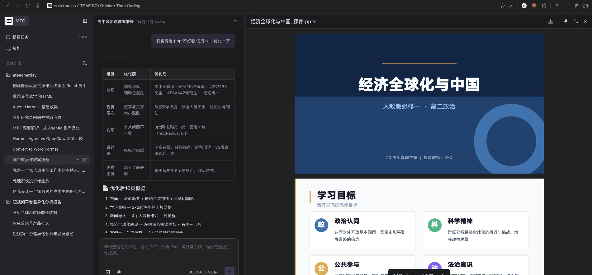The width and height of the screenshot is (592, 275).
Task: Open browser extensions puzzle icon
Action: [x=544, y=6]
